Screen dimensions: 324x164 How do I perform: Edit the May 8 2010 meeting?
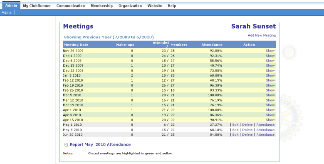235,130
